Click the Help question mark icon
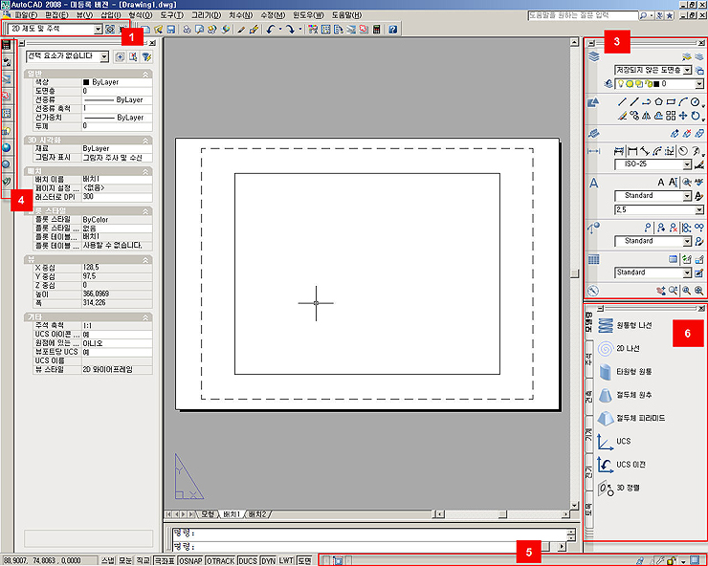The width and height of the screenshot is (708, 566). click(393, 30)
